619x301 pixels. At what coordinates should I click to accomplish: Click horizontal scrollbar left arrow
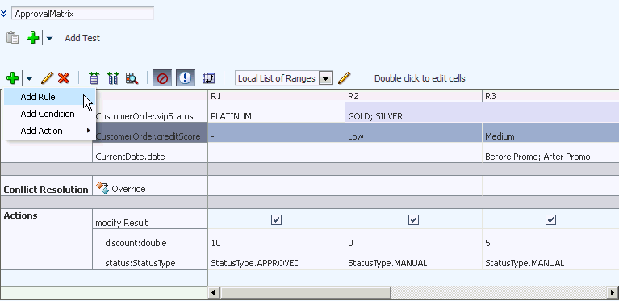point(214,293)
